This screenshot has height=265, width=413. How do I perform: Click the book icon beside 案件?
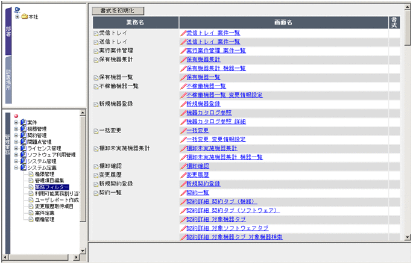coord(23,122)
